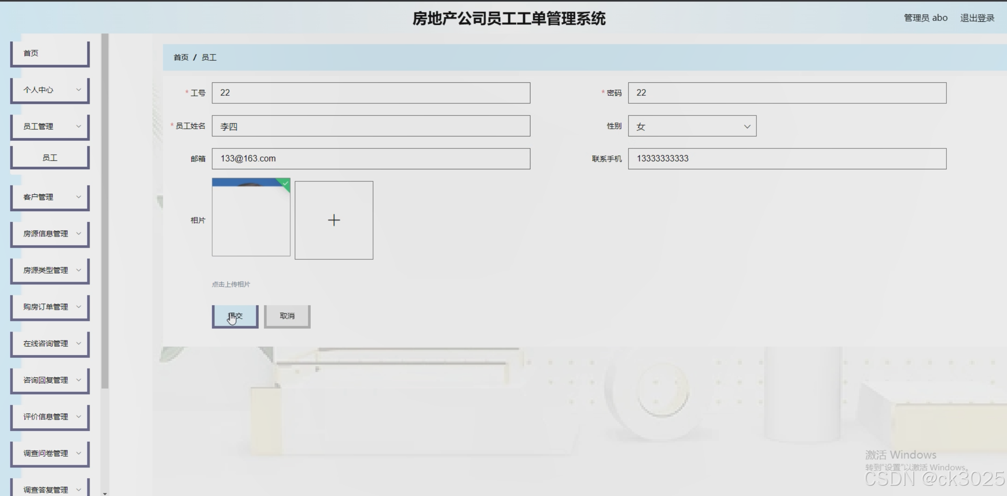1007x496 pixels.
Task: Click the uploaded employee photo thumbnail
Action: tap(251, 217)
